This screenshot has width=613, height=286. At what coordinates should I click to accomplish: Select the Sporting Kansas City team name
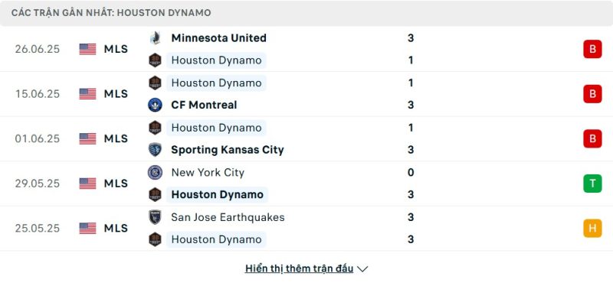click(x=228, y=150)
